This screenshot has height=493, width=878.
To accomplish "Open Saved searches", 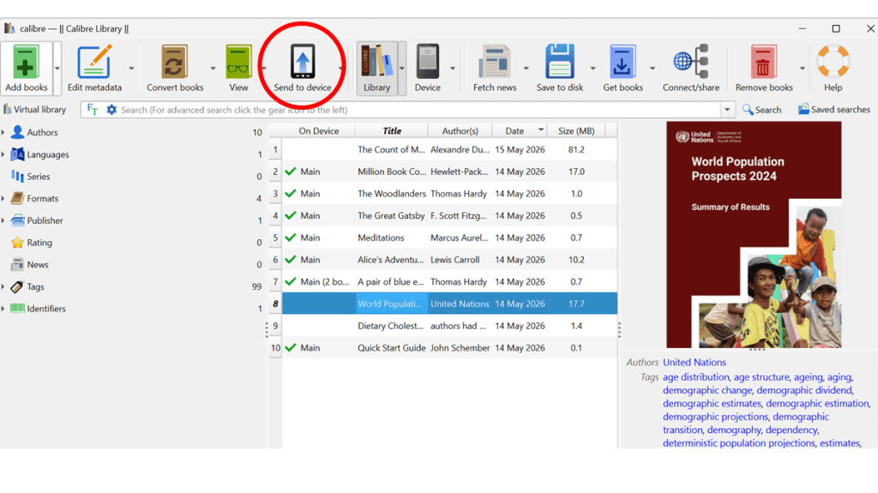I will tap(834, 109).
